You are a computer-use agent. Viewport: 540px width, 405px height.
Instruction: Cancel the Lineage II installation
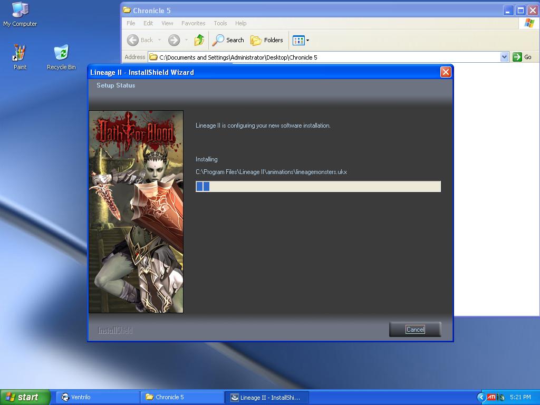click(x=415, y=329)
